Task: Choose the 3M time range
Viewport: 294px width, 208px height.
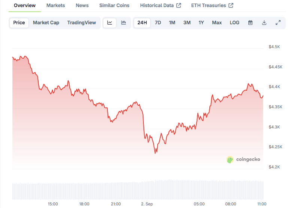Action: (187, 22)
